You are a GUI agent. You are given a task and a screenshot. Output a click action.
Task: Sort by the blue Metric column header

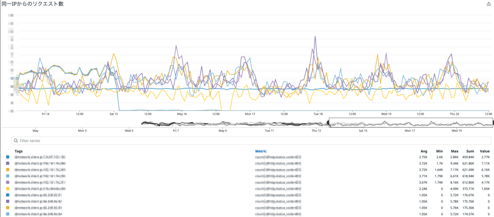pos(261,151)
